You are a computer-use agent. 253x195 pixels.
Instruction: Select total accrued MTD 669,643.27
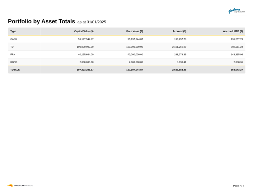(x=235, y=70)
